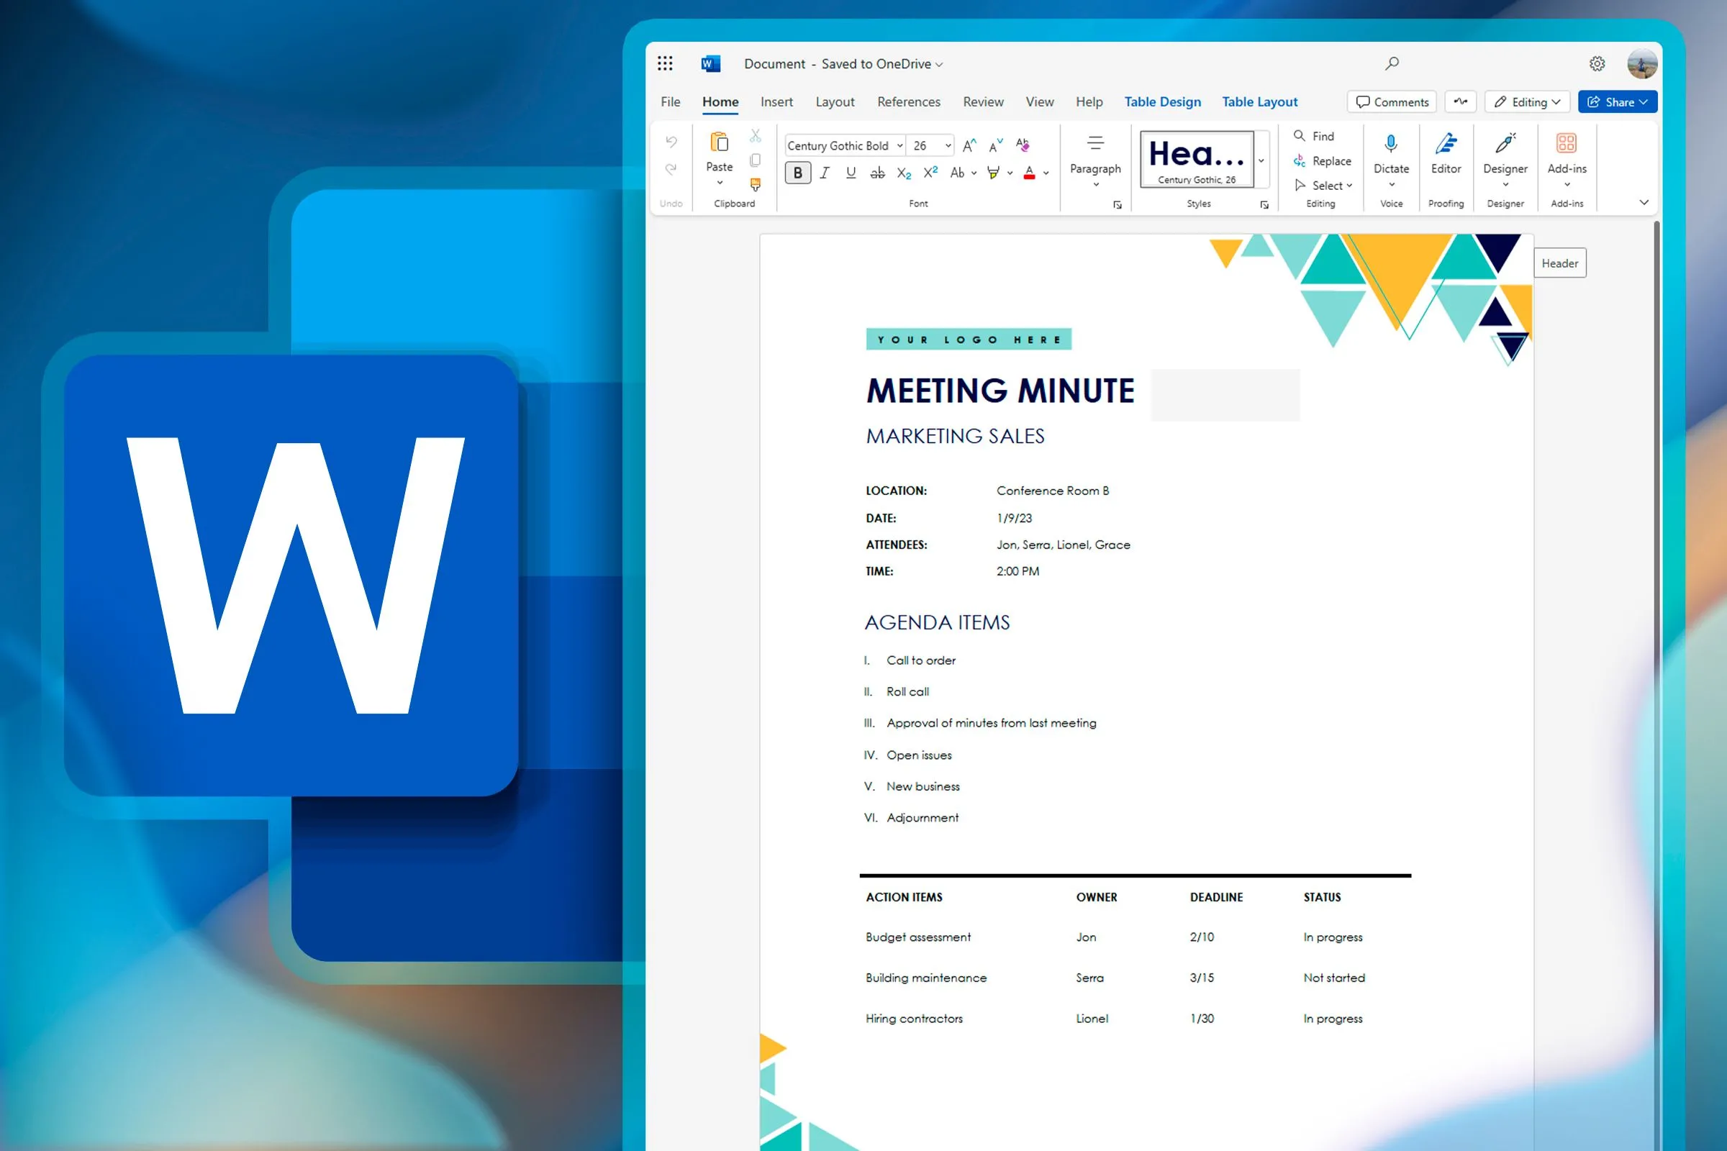Viewport: 1727px width, 1151px height.
Task: Collapse the ribbon with the chevron
Action: [1644, 202]
